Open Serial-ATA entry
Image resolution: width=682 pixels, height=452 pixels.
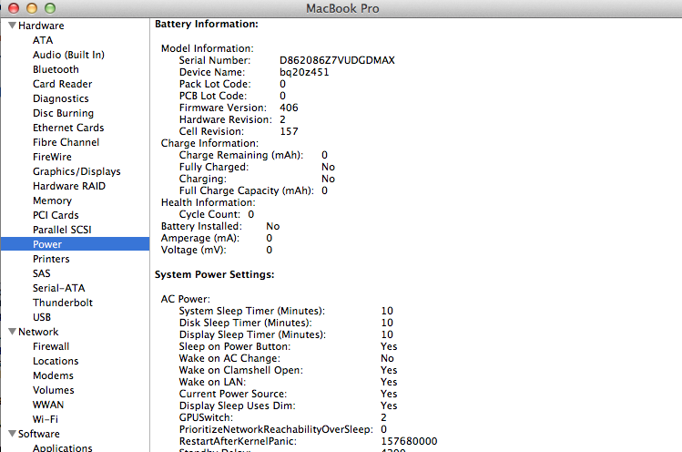pos(58,288)
